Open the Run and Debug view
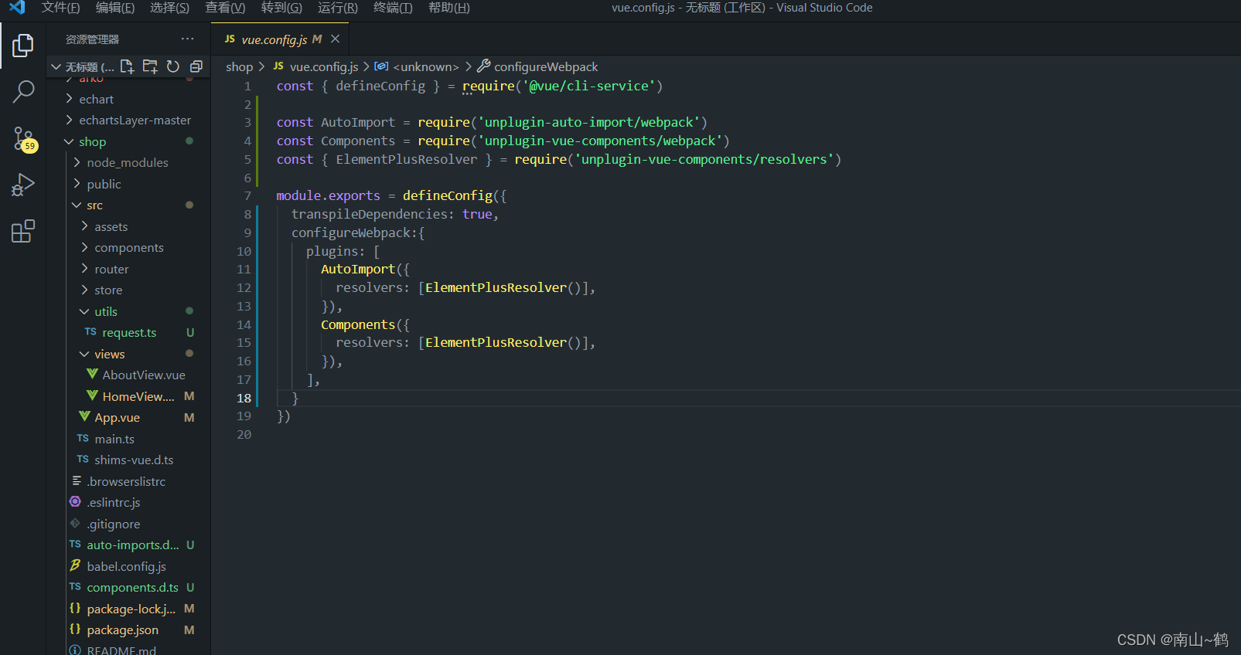Screen dimensions: 1241x655 [x=23, y=185]
